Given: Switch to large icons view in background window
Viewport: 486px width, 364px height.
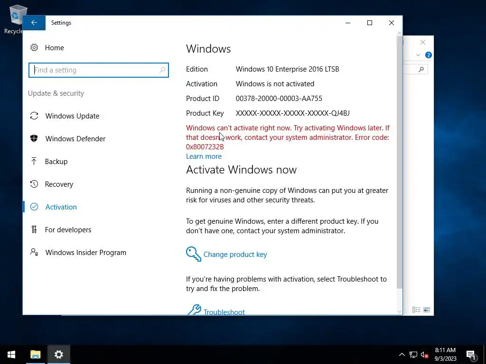Looking at the screenshot, I should [x=427, y=309].
